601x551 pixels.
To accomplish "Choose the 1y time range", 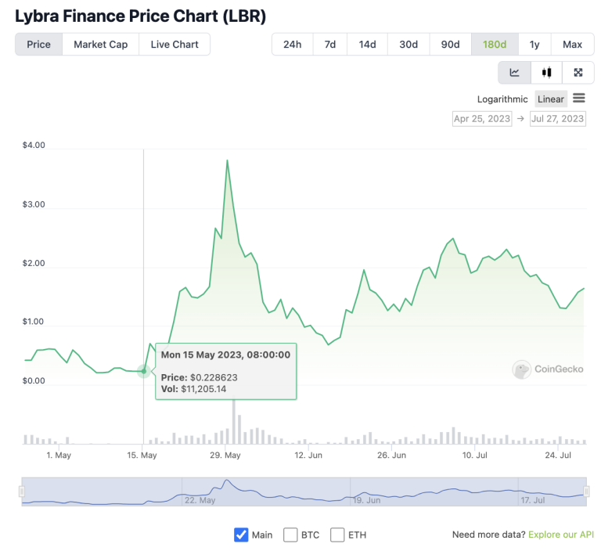I will click(534, 45).
